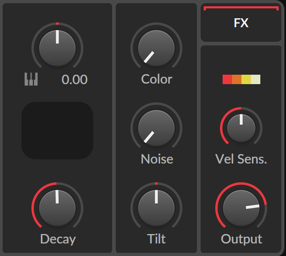Click the Decay label text
The width and height of the screenshot is (286, 256).
tap(58, 239)
